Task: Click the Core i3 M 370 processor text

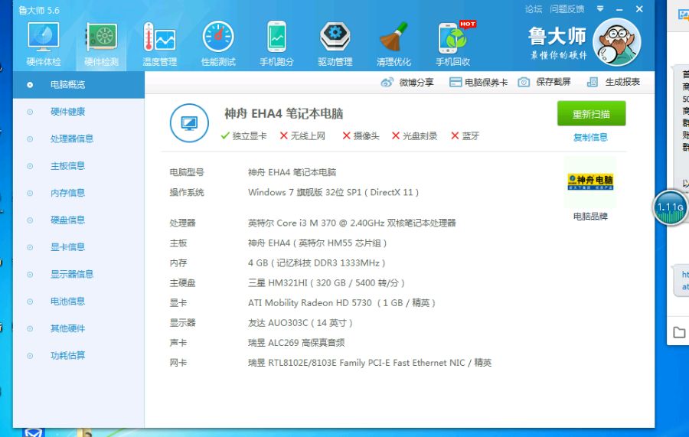Action: (351, 223)
